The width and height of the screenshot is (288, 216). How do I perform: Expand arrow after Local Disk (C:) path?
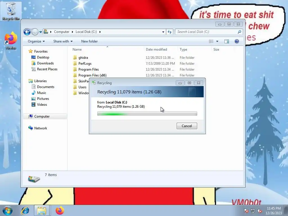100,32
